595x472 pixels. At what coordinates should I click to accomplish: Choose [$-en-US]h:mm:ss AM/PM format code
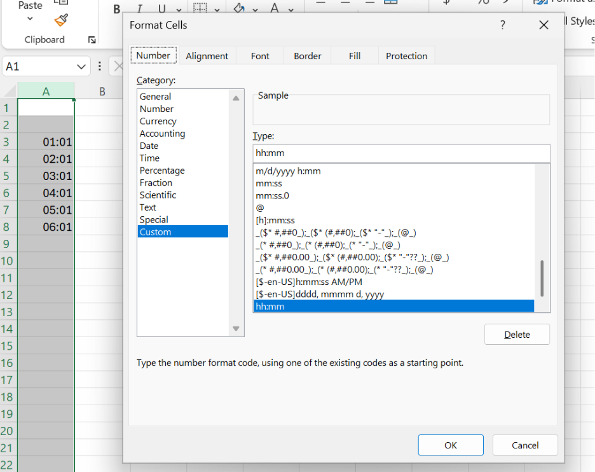point(394,282)
